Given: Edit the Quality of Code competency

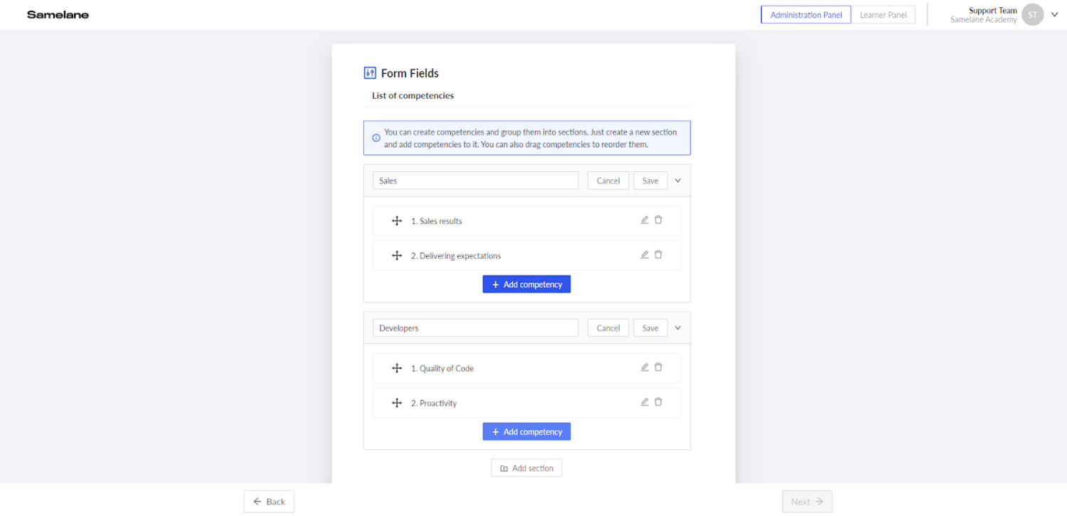Looking at the screenshot, I should (644, 367).
